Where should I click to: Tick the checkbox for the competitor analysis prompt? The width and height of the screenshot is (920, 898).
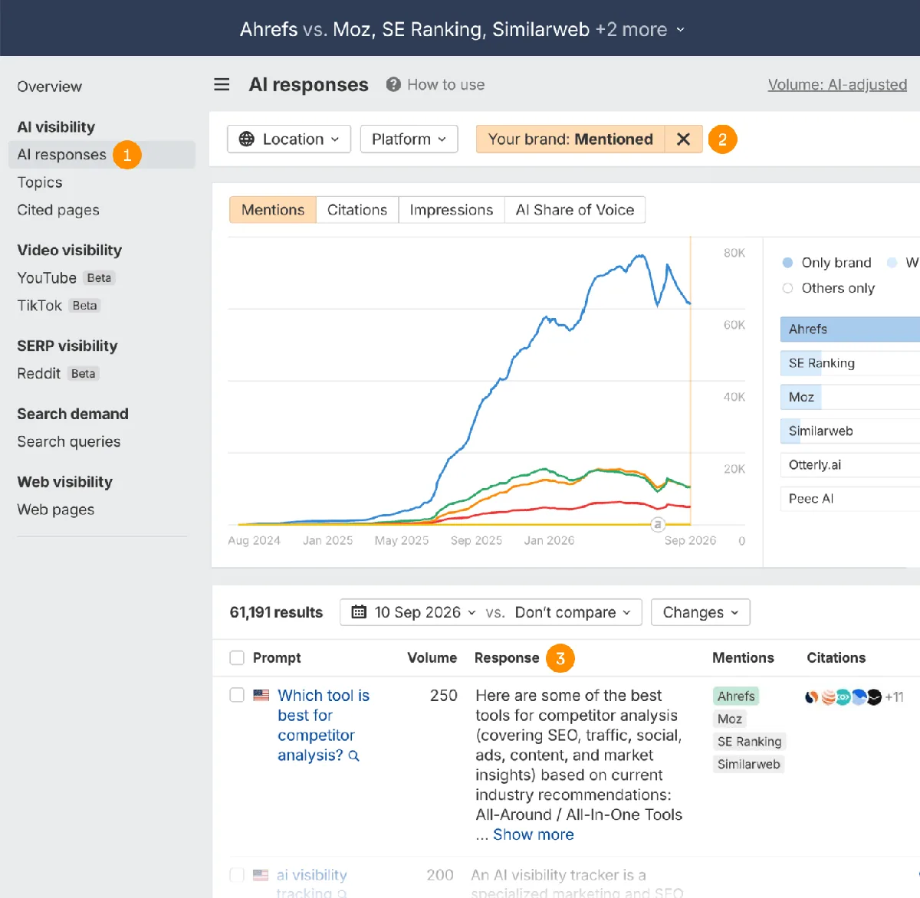pyautogui.click(x=237, y=695)
